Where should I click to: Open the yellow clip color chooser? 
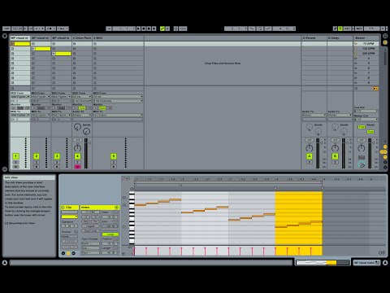coord(69,216)
